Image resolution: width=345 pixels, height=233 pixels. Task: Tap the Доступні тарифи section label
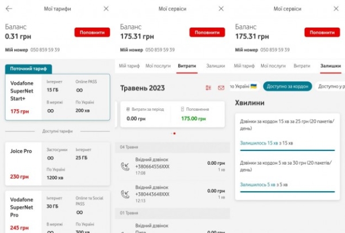(57, 131)
